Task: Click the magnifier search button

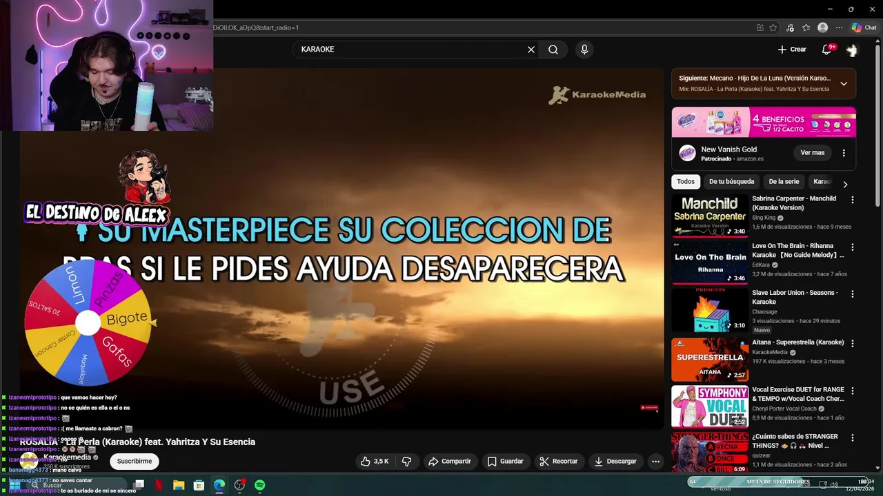Action: point(553,50)
